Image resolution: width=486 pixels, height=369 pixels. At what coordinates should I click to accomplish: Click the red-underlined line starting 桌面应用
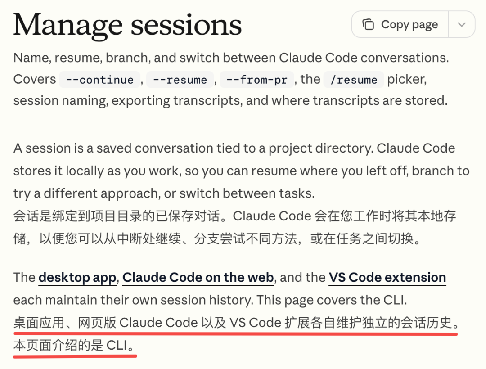(236, 323)
